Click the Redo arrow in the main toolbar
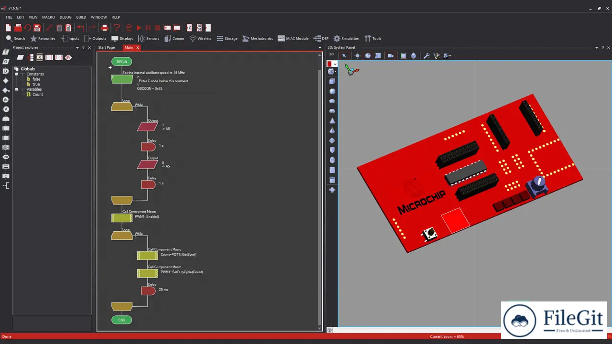612x344 pixels. point(92,28)
